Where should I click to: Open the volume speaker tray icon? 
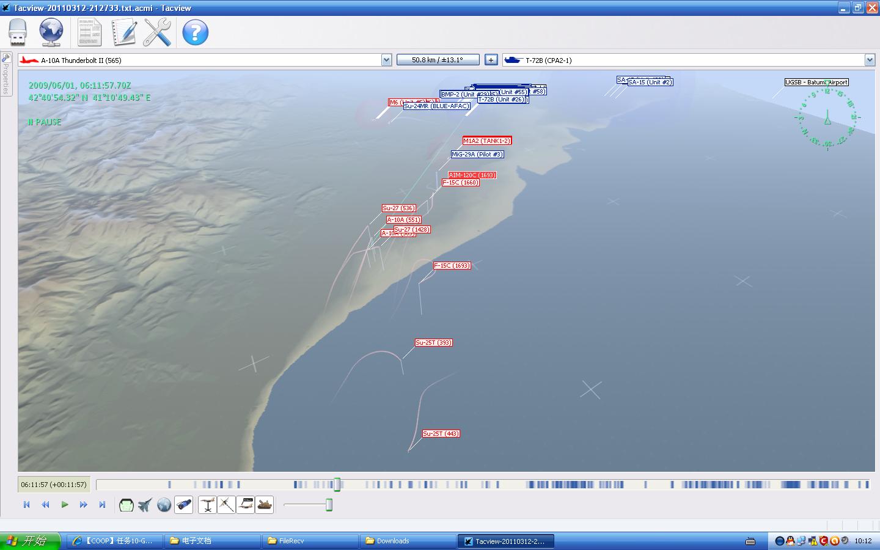coord(845,541)
